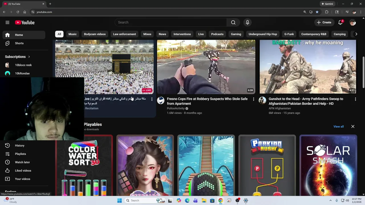Click the PoliceActivity channel avatar
Screen dimensions: 365x205
pyautogui.click(x=161, y=100)
